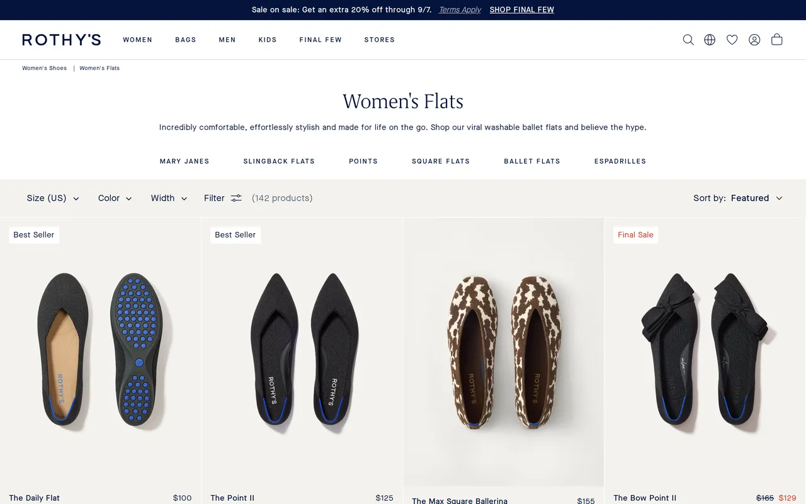
Task: Open The Daily Flat product image
Action: (x=100, y=351)
